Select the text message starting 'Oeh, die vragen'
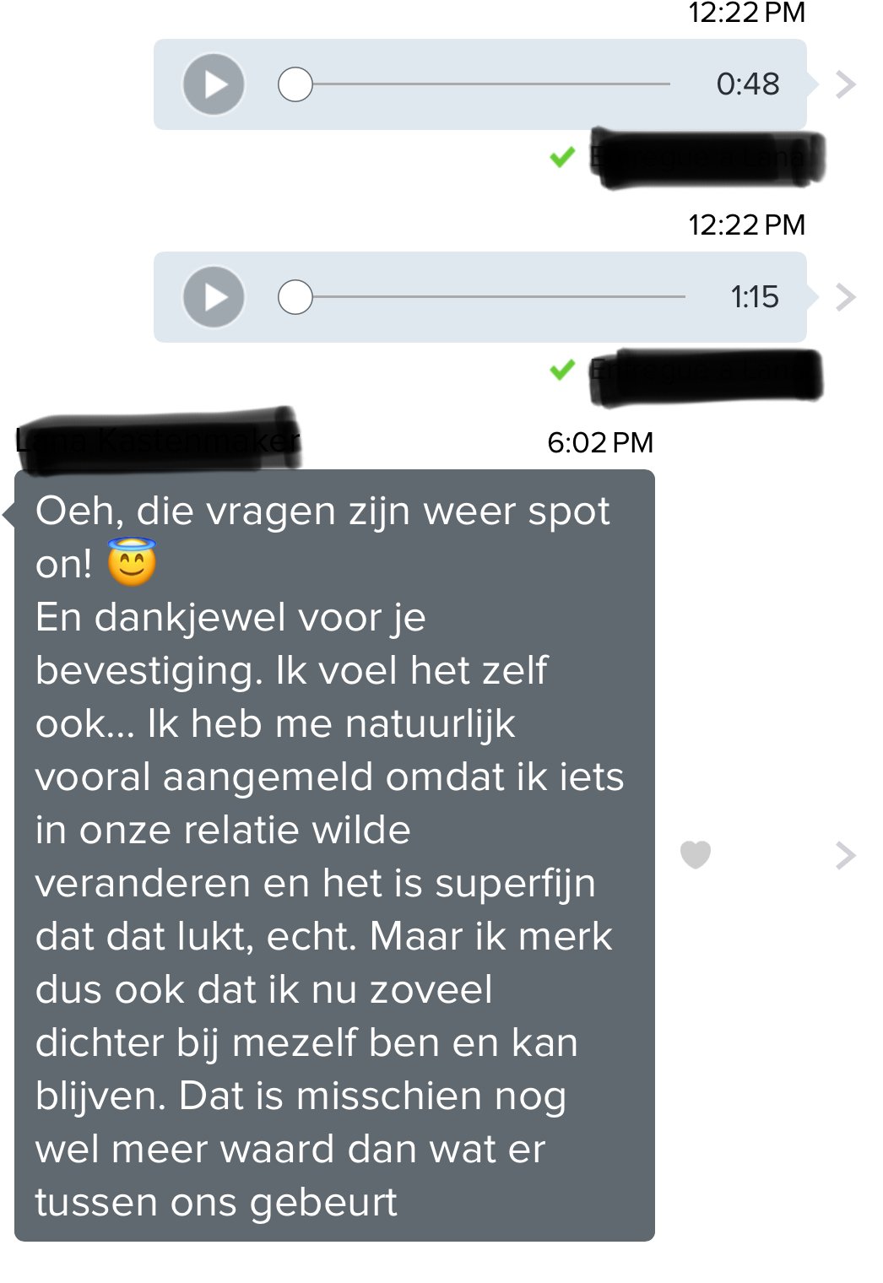Screen dimensions: 883x1283 tap(334, 855)
